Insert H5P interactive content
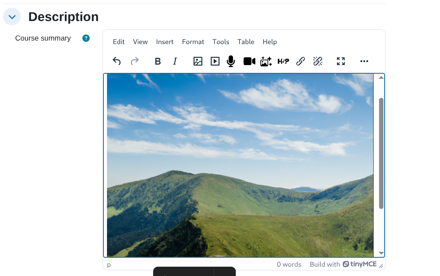 [x=283, y=61]
